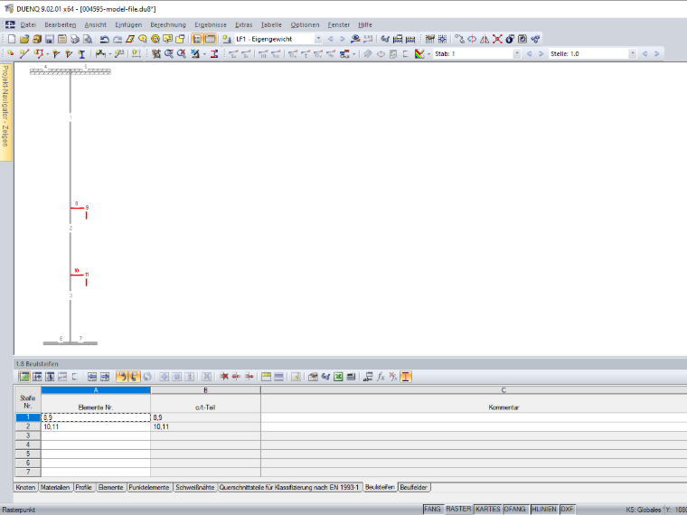Screen dimensions: 687x515
Task: Switch to the Knoten tab
Action: 25,487
